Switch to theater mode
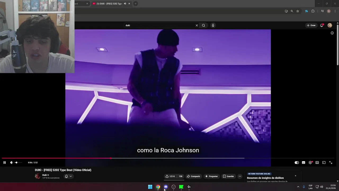Screen dimensions: 339x191 click(317, 163)
